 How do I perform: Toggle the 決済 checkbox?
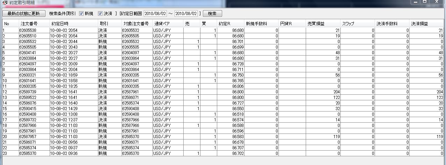click(x=100, y=14)
